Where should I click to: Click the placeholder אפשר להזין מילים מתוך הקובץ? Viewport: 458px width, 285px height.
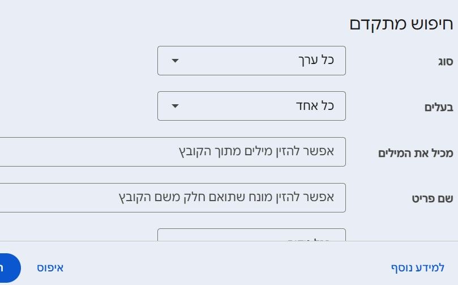tap(256, 151)
